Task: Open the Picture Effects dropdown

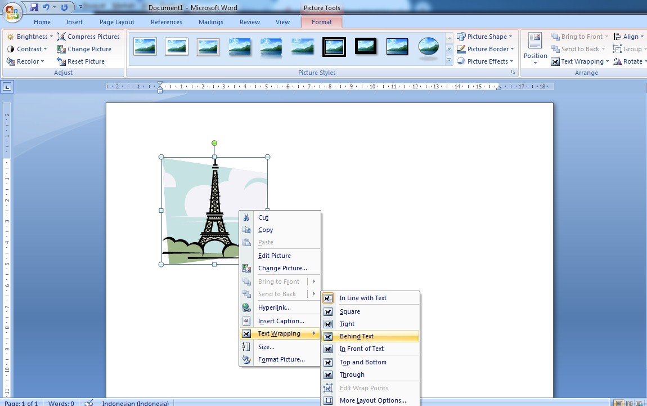Action: (485, 61)
